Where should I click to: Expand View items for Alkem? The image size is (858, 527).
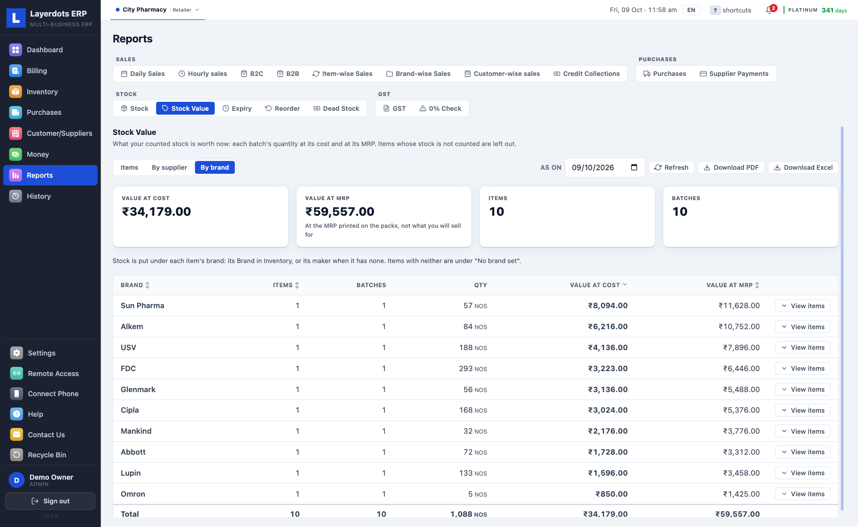point(803,327)
